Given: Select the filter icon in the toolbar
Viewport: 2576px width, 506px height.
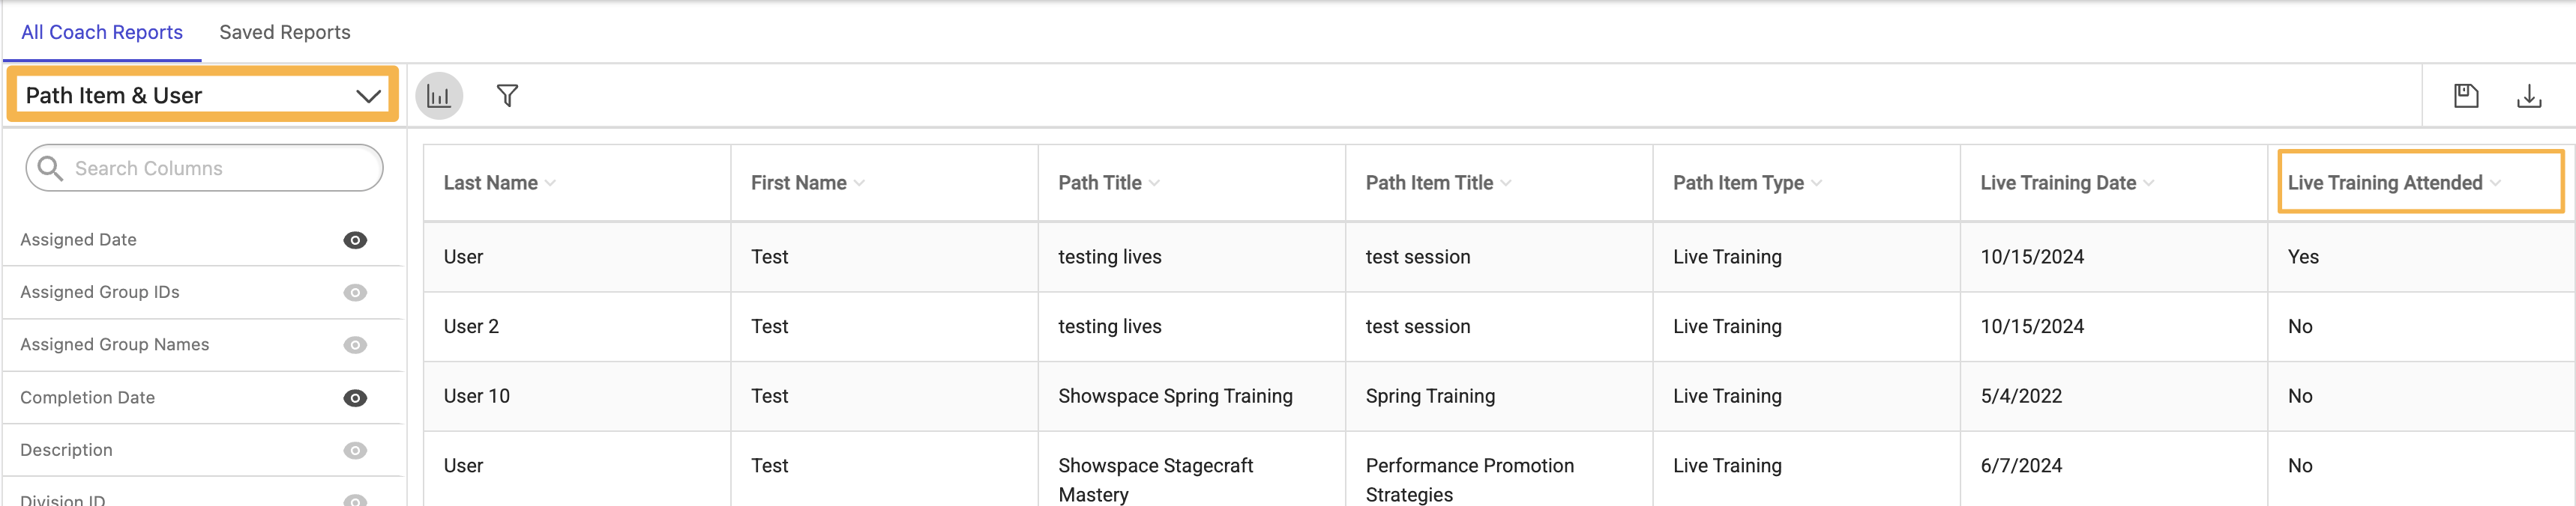Looking at the screenshot, I should pyautogui.click(x=508, y=96).
